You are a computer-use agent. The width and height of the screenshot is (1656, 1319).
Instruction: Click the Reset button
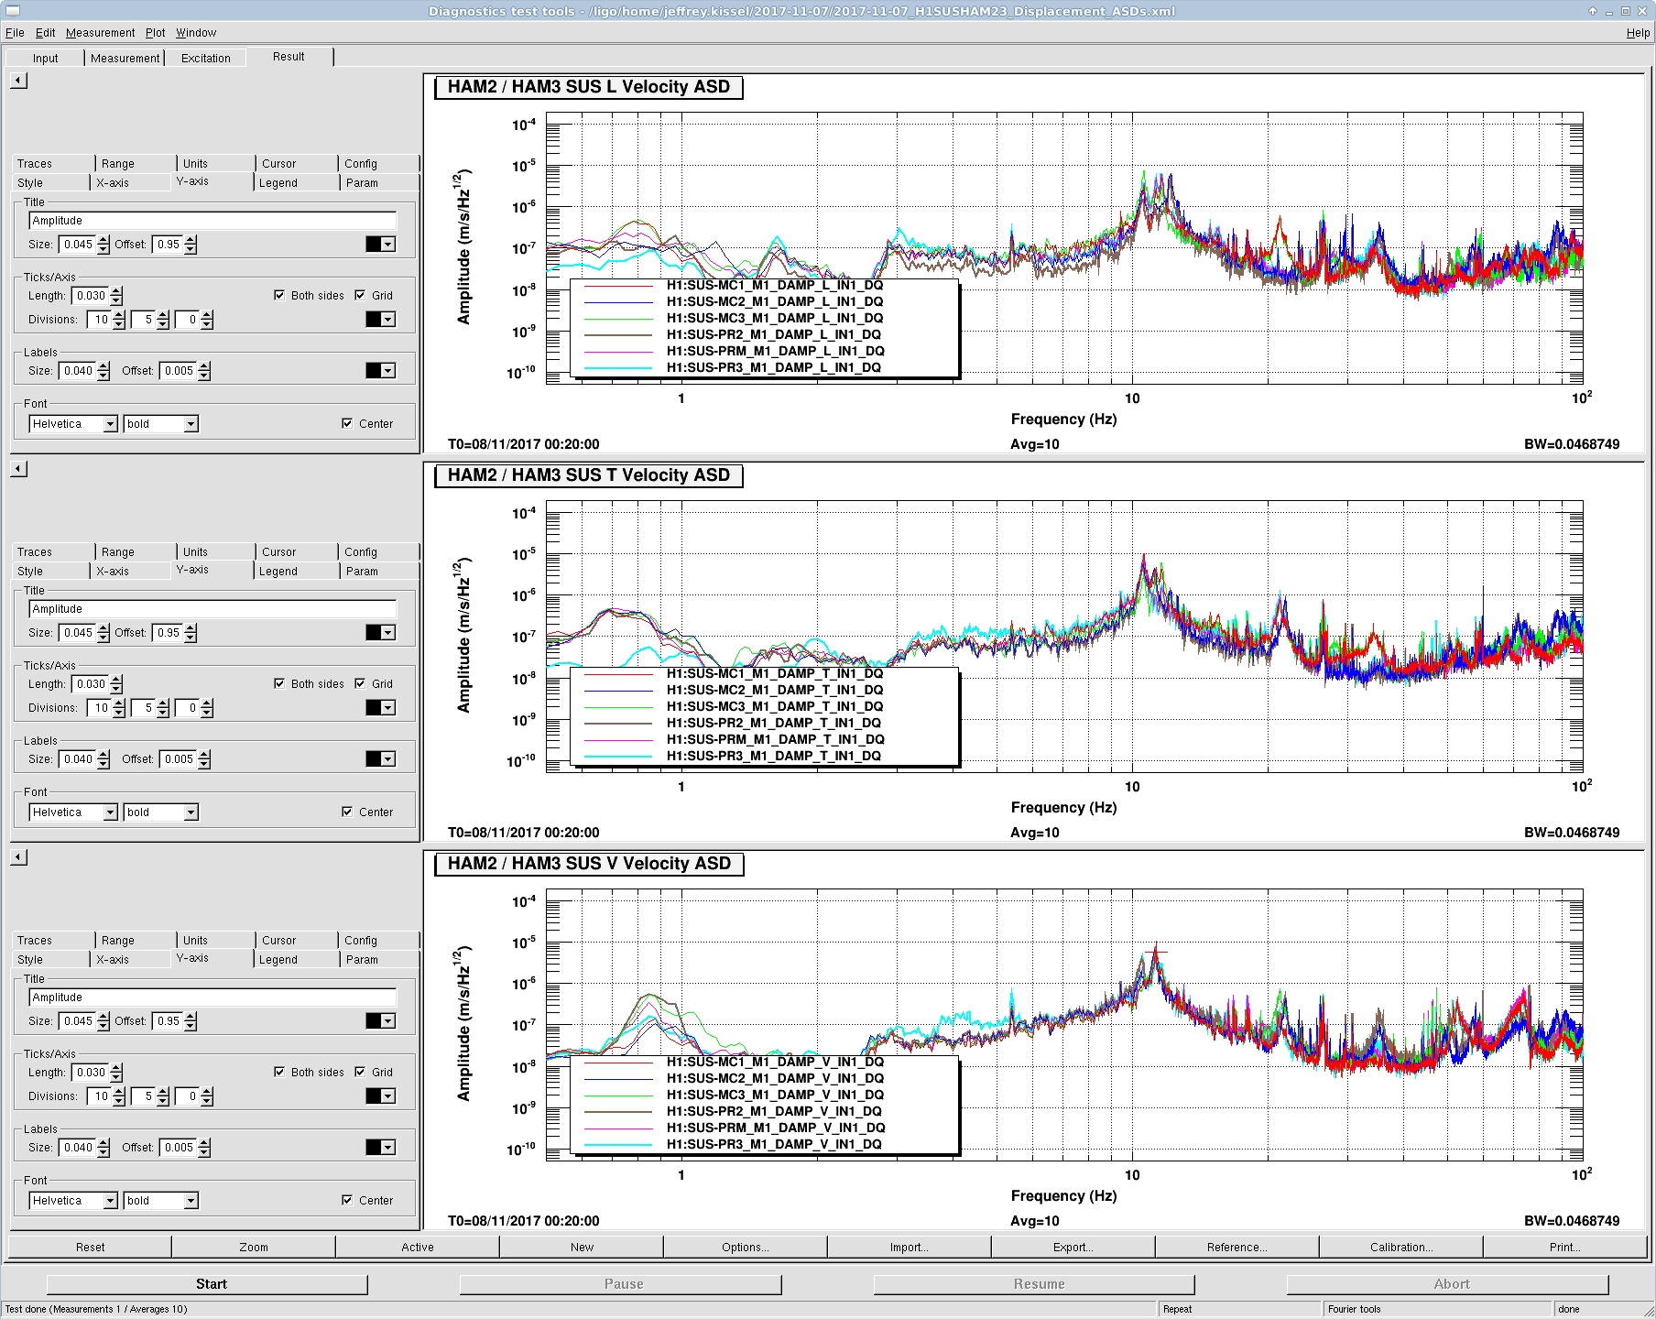point(90,1248)
